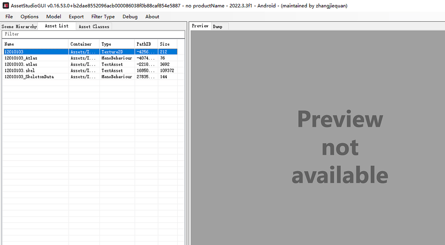
Task: Open the Model menu
Action: [53, 17]
